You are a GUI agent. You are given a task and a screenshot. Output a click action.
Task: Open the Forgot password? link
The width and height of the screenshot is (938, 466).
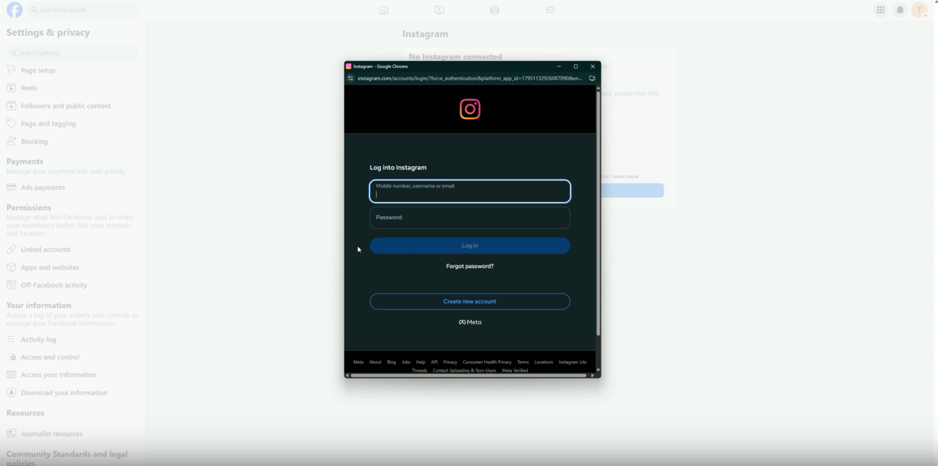pyautogui.click(x=470, y=266)
